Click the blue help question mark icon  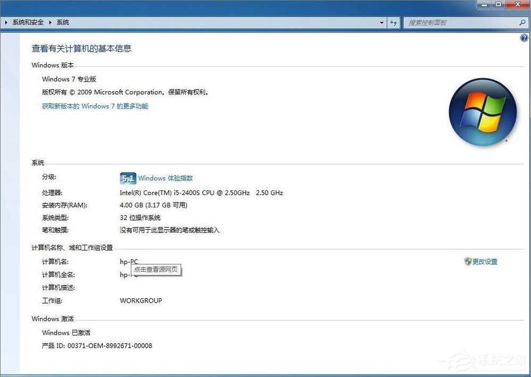pos(523,38)
